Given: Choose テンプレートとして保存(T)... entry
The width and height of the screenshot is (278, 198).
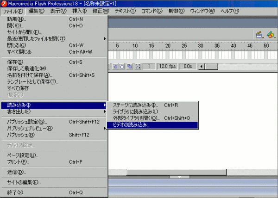Looking at the screenshot, I should tap(54, 82).
